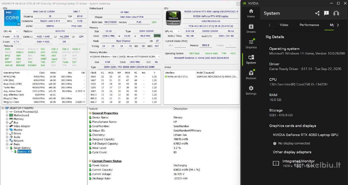
Task: Click NVIDIA GeForce RTX 4050 Laptop GPU entry
Action: tap(305, 135)
